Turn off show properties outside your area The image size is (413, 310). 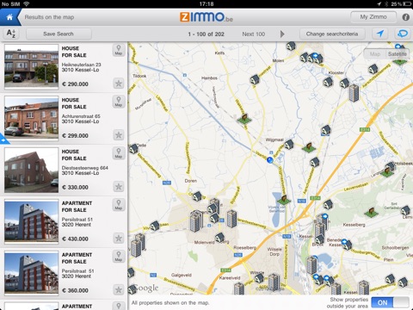[x=390, y=302]
